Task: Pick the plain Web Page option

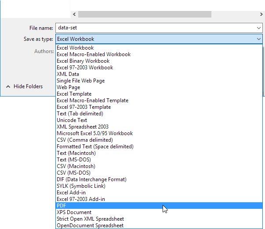Action: (x=159, y=87)
